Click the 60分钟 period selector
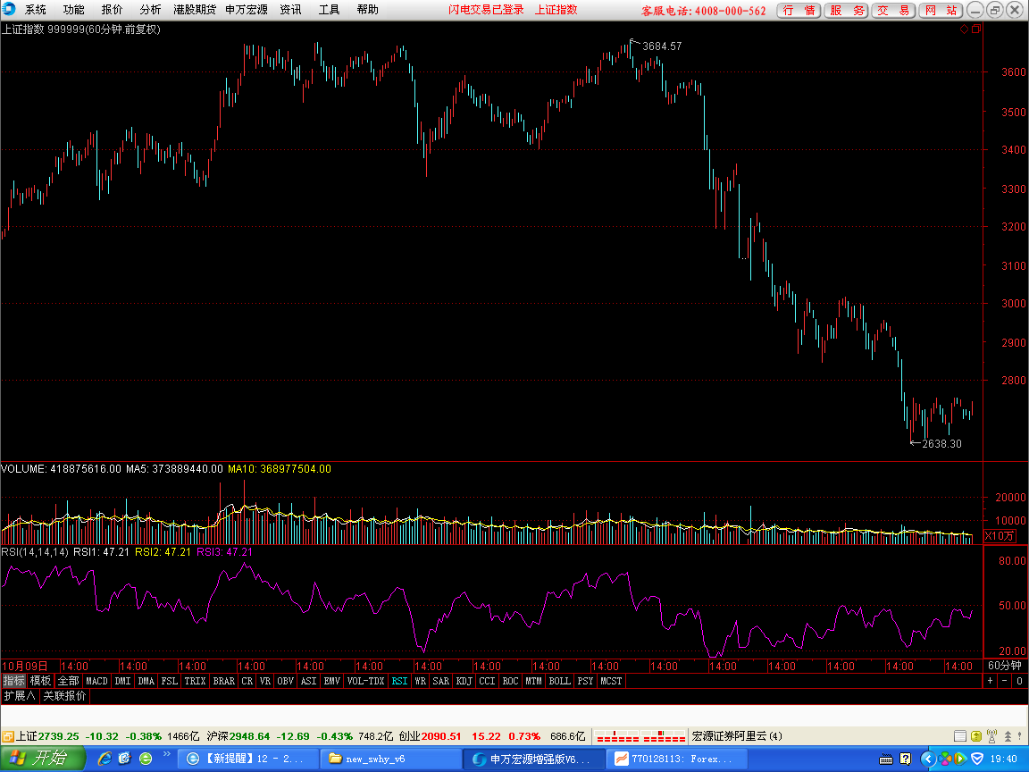The height and width of the screenshot is (772, 1029). point(1005,665)
